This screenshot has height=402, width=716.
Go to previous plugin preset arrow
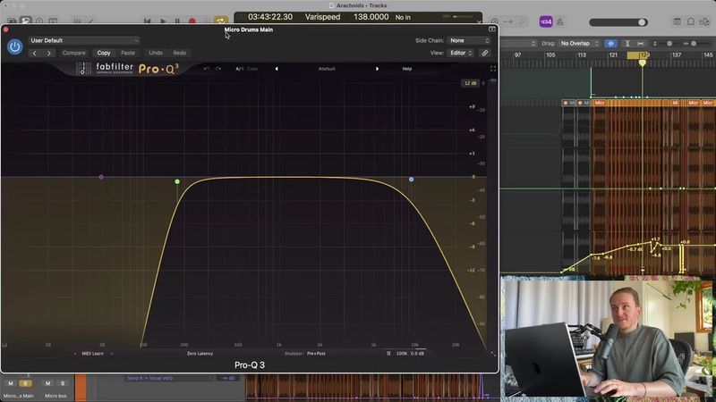[x=34, y=53]
